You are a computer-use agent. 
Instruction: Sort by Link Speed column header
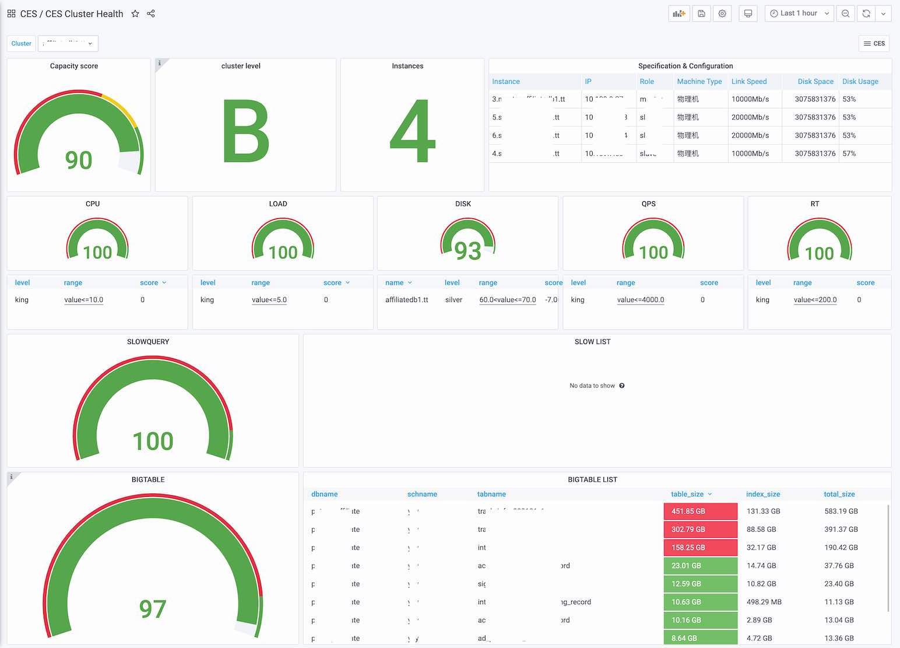tap(749, 82)
